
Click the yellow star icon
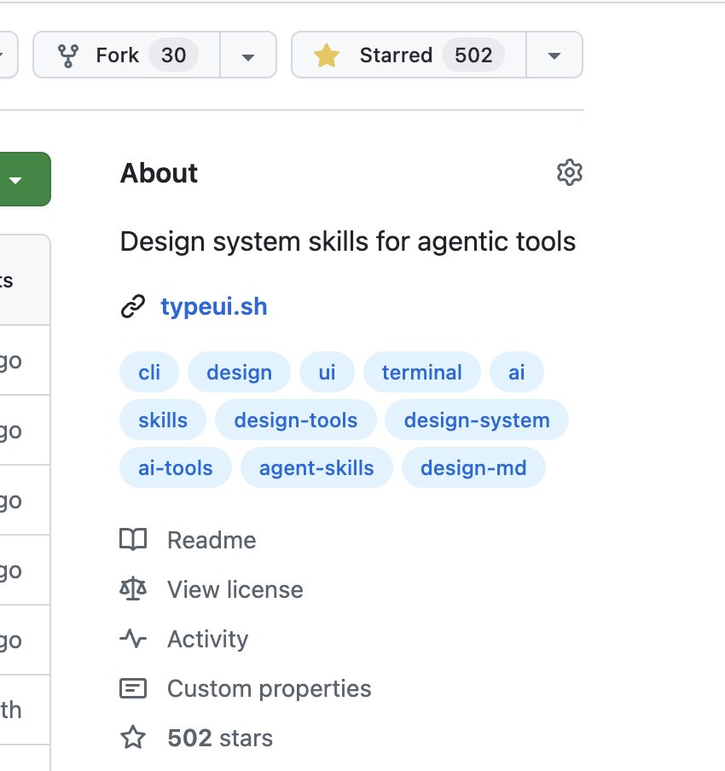click(x=327, y=55)
